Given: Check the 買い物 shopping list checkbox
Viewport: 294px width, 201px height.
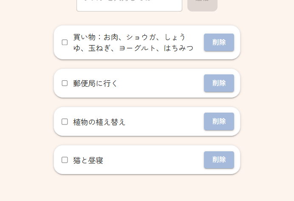Looking at the screenshot, I should 65,42.
